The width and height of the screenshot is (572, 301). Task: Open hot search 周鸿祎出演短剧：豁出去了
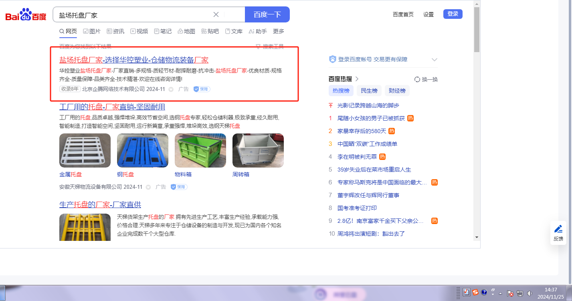371,234
